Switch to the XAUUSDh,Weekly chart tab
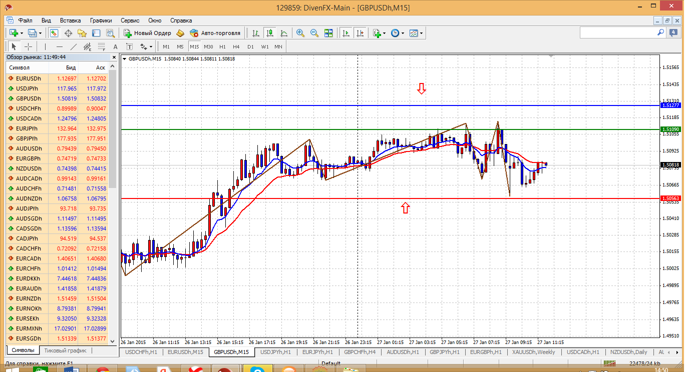Image resolution: width=686 pixels, height=372 pixels. coord(533,352)
